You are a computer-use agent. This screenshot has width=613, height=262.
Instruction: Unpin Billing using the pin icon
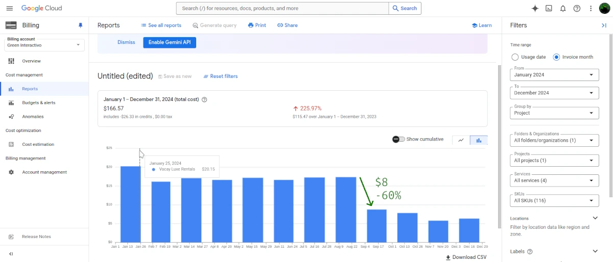80,25
